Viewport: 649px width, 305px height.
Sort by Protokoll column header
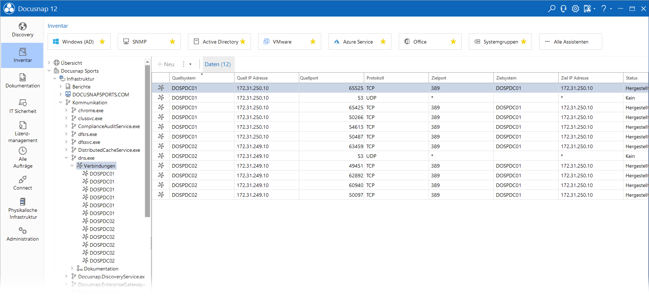click(x=396, y=78)
